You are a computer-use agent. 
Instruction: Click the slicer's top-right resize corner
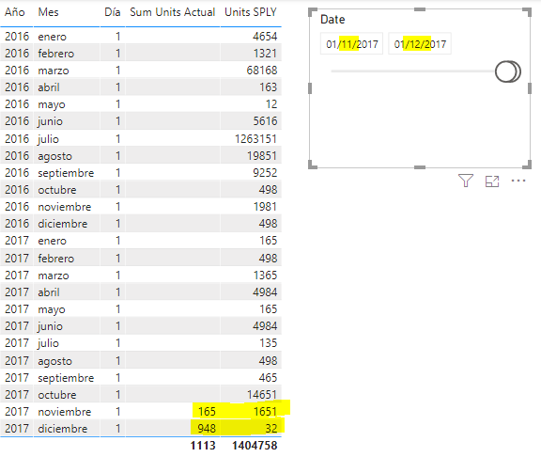(528, 11)
